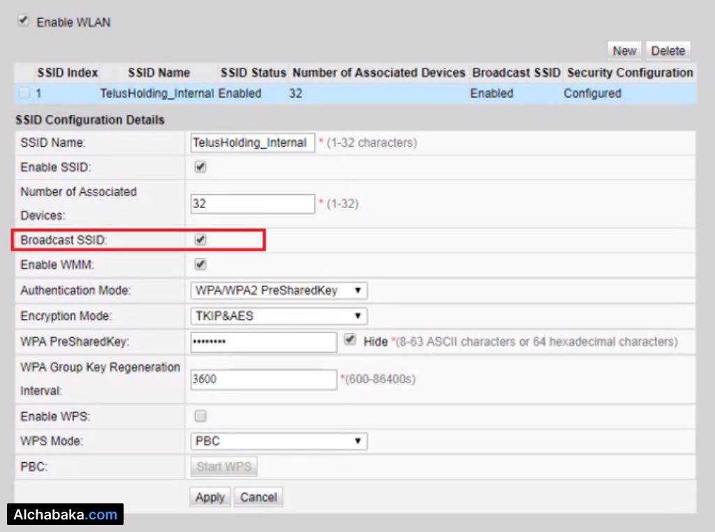Click the Apply button

pyautogui.click(x=209, y=497)
